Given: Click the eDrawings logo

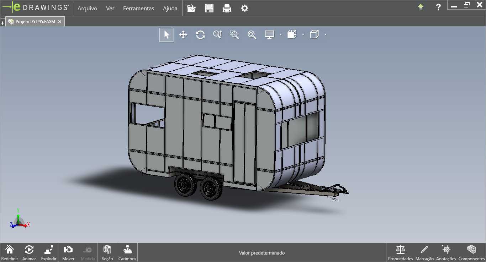Looking at the screenshot, I should click(36, 7).
